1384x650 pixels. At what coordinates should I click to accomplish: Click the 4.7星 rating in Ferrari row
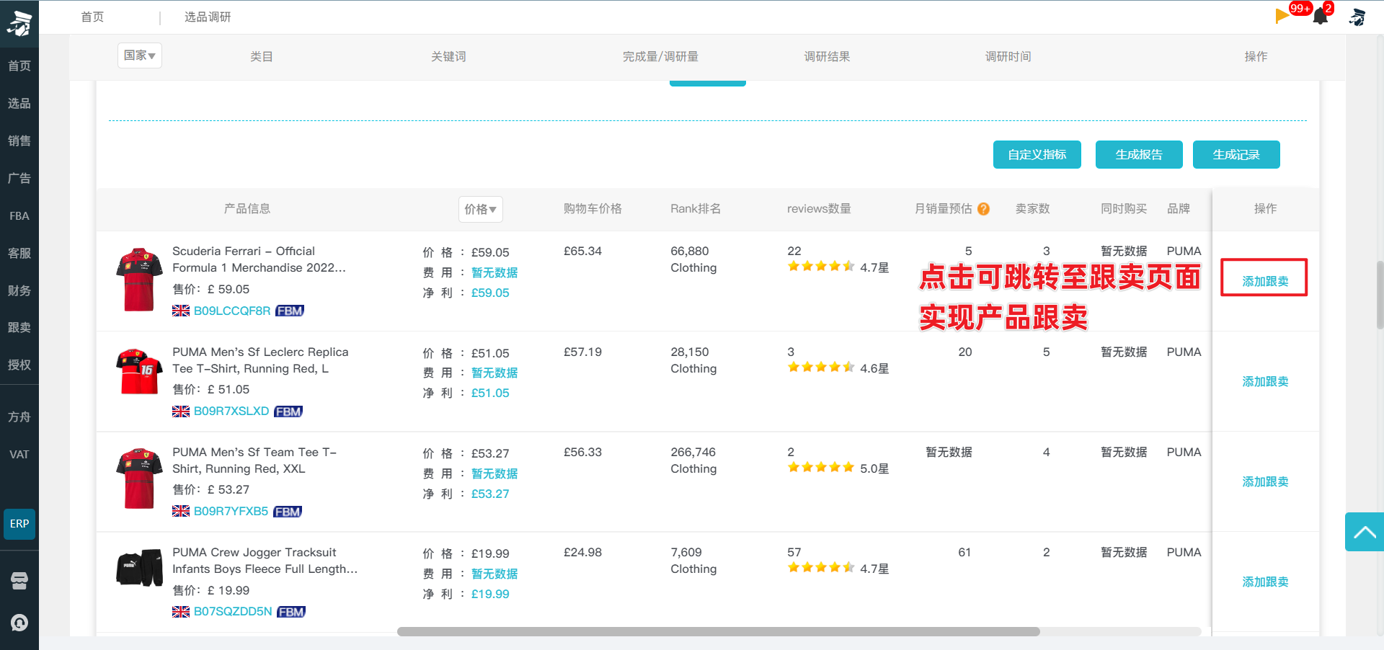[x=874, y=267]
